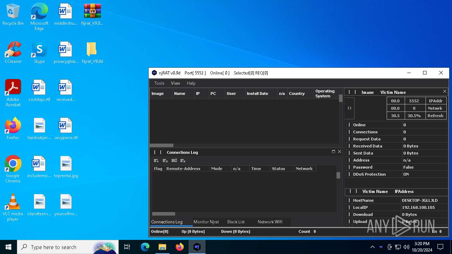Screen dimensions: 452x254
Task: Click the Received Data row
Action: tap(397, 146)
